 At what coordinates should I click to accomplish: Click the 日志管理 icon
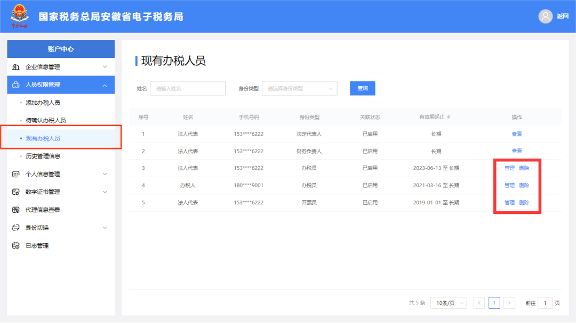coord(16,246)
